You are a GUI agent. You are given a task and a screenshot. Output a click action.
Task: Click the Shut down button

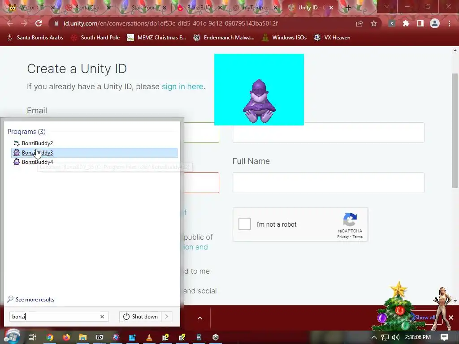pyautogui.click(x=140, y=317)
